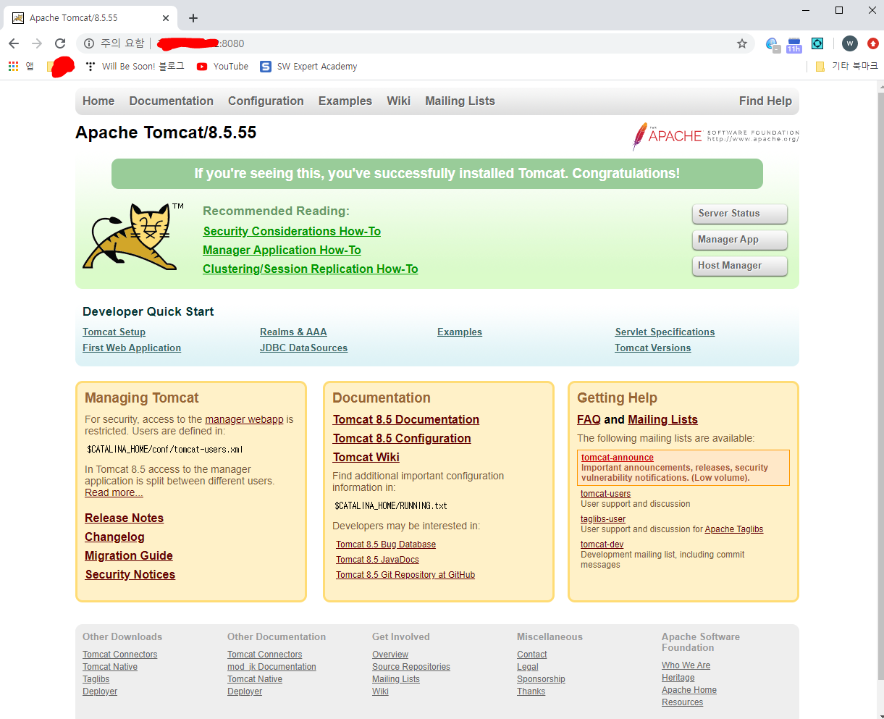Open the YouTube bookmark
Viewport: 884px width, 719px height.
[222, 67]
